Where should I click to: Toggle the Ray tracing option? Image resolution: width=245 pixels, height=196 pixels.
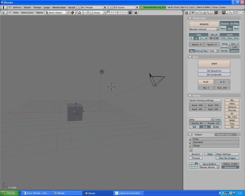click(x=229, y=28)
